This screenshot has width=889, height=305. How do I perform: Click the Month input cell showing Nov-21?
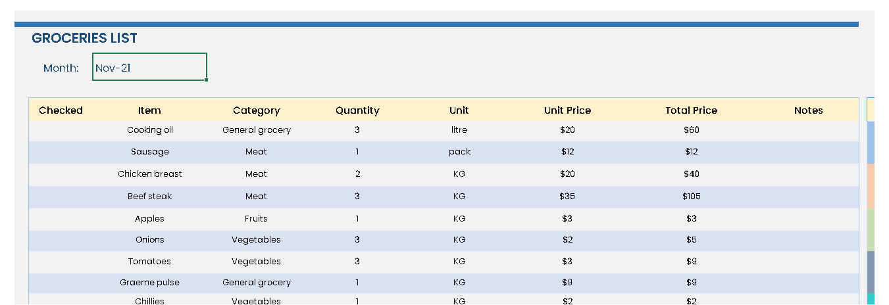click(x=149, y=67)
